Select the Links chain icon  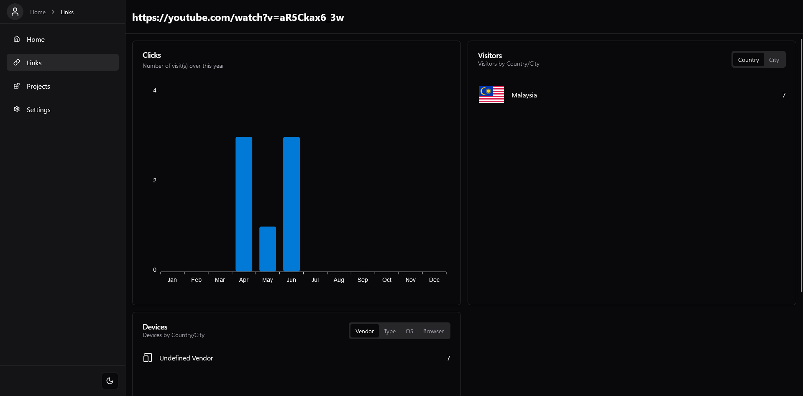(17, 62)
